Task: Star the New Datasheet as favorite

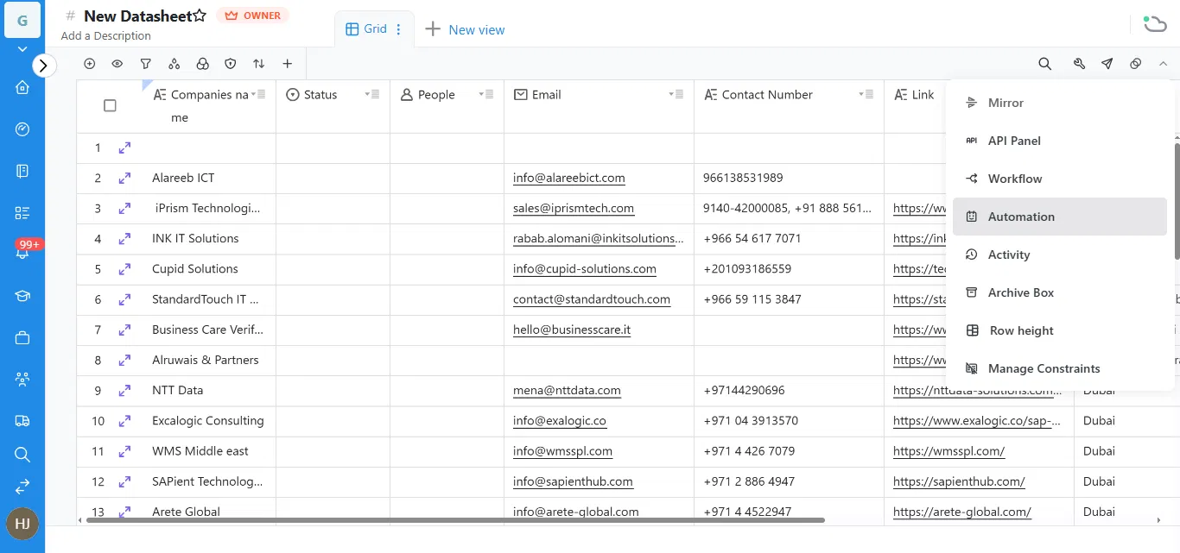Action: click(200, 16)
